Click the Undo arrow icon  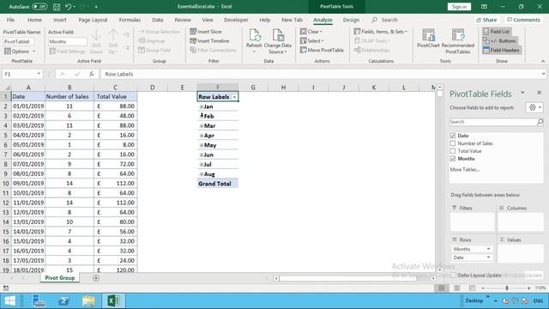tap(69, 7)
